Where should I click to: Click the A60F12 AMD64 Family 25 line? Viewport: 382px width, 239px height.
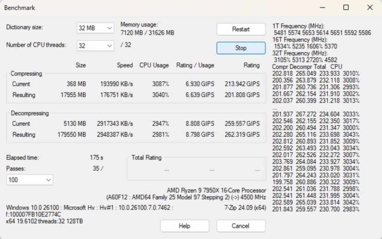186,197
